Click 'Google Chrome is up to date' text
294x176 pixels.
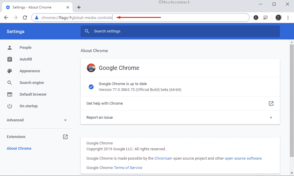coord(123,84)
